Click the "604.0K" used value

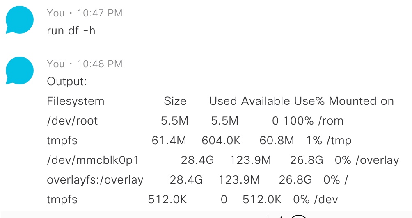point(221,141)
